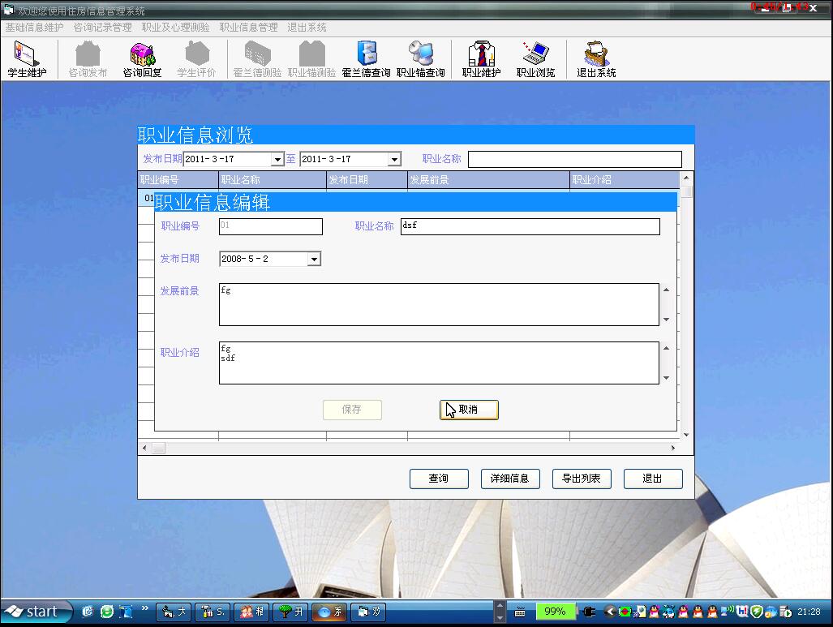The height and width of the screenshot is (627, 833).
Task: Click the power plug tray icon
Action: click(x=589, y=612)
